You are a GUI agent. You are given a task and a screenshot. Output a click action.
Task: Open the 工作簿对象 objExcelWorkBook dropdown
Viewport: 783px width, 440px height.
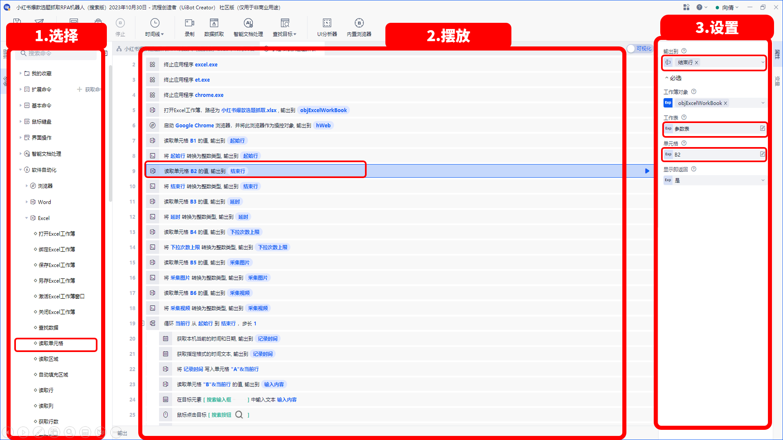[763, 103]
